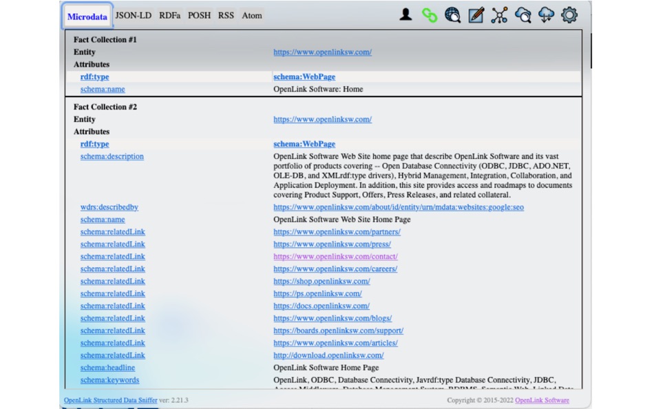Open the openlinksw.com/articles/ link
Image resolution: width=654 pixels, height=409 pixels.
[335, 343]
